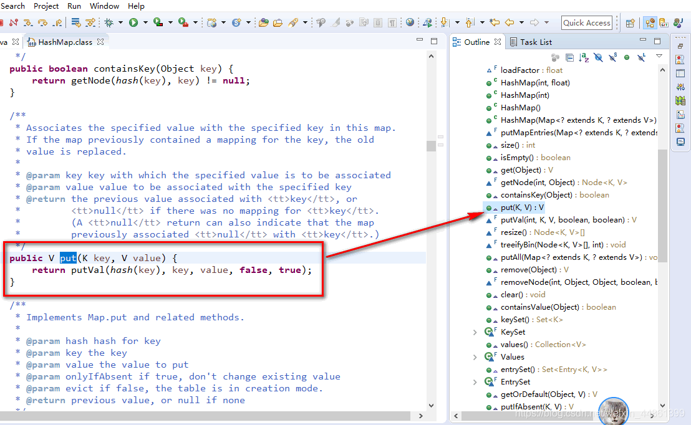Click editor horizontal scrollbar right arrow
The image size is (691, 425).
click(420, 416)
